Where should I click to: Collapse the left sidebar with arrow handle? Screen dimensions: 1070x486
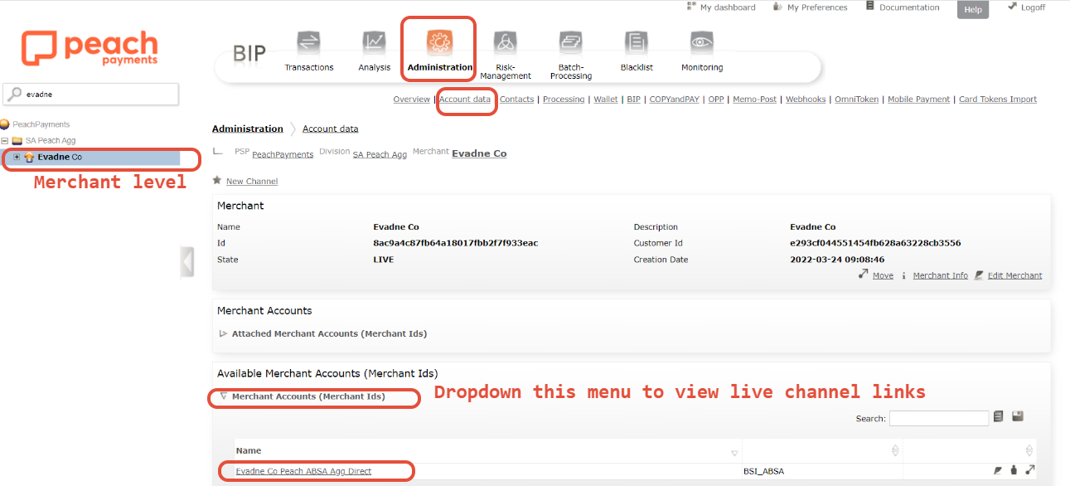(187, 261)
